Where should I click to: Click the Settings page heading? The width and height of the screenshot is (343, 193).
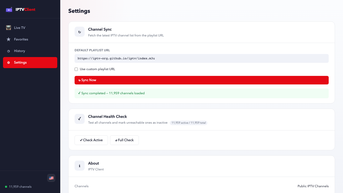pos(79,11)
